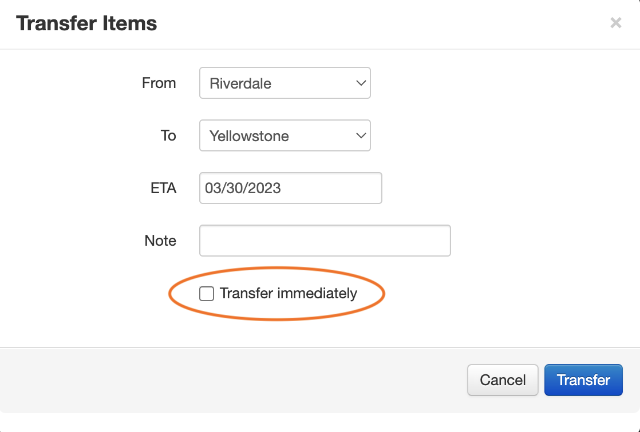Click the chevron arrow beside Riverdale

361,83
